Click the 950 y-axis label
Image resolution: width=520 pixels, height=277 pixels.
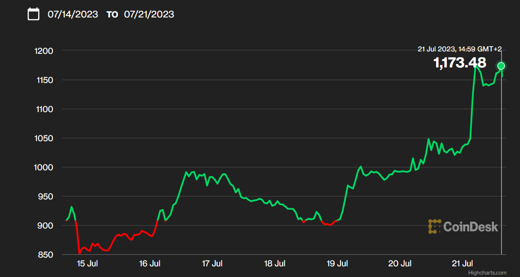[46, 197]
